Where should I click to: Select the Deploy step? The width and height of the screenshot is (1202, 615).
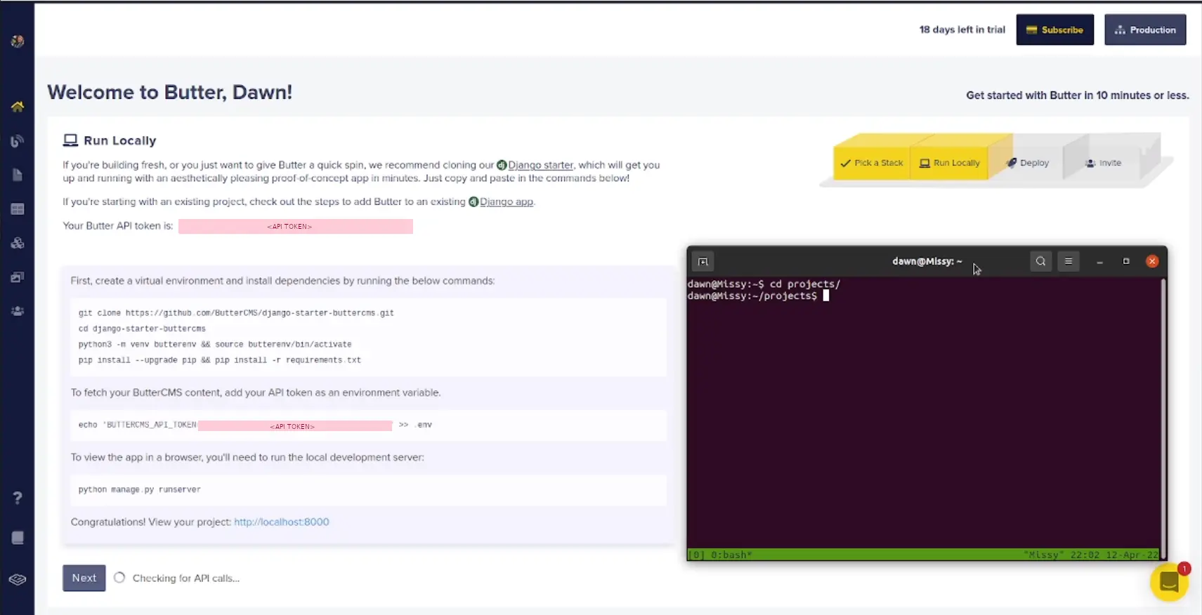coord(1027,163)
